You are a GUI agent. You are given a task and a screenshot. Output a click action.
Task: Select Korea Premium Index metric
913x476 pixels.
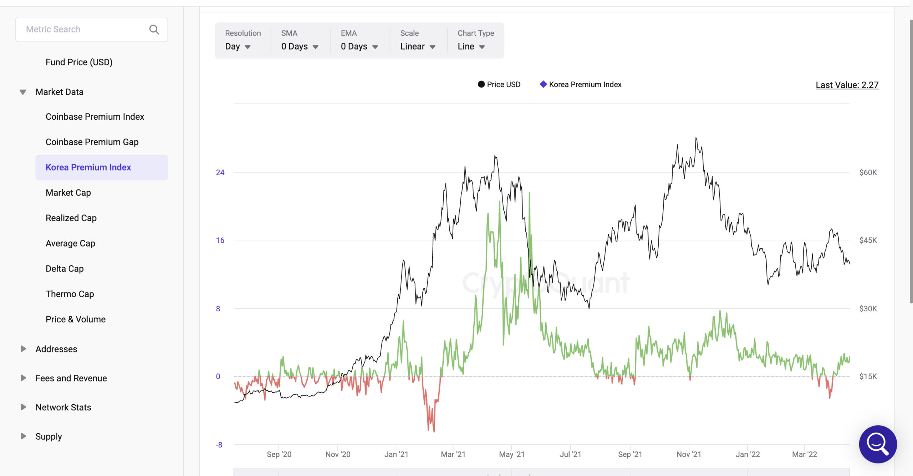coord(102,167)
